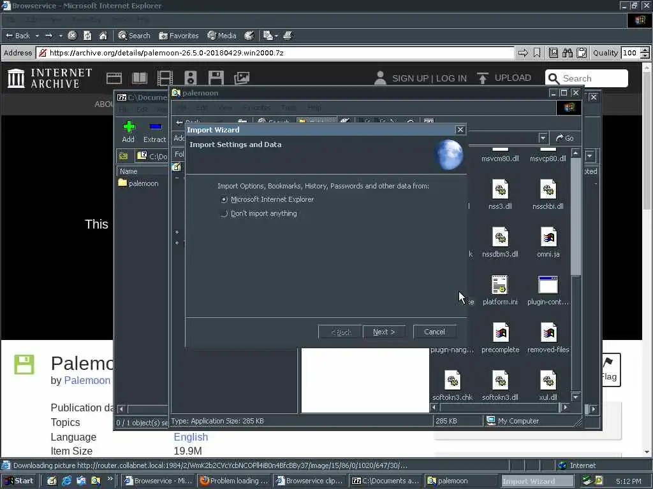
Task: Decrease Quality with the down stepper
Action: pos(645,56)
